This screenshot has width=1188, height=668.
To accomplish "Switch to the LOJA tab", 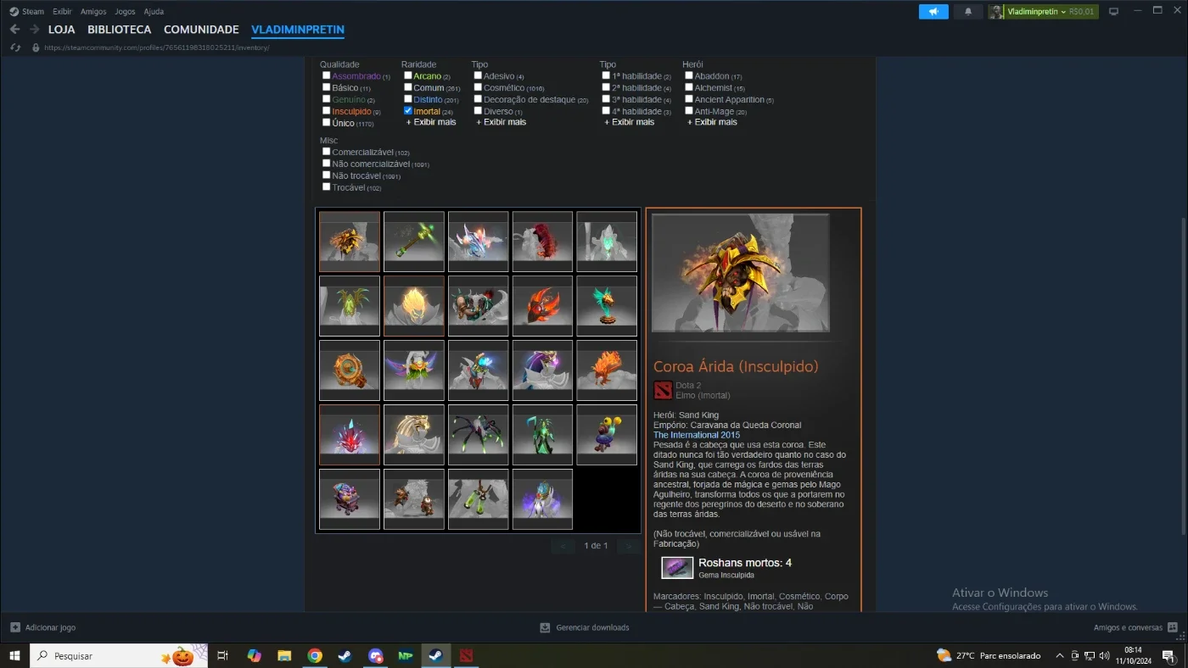I will click(62, 30).
